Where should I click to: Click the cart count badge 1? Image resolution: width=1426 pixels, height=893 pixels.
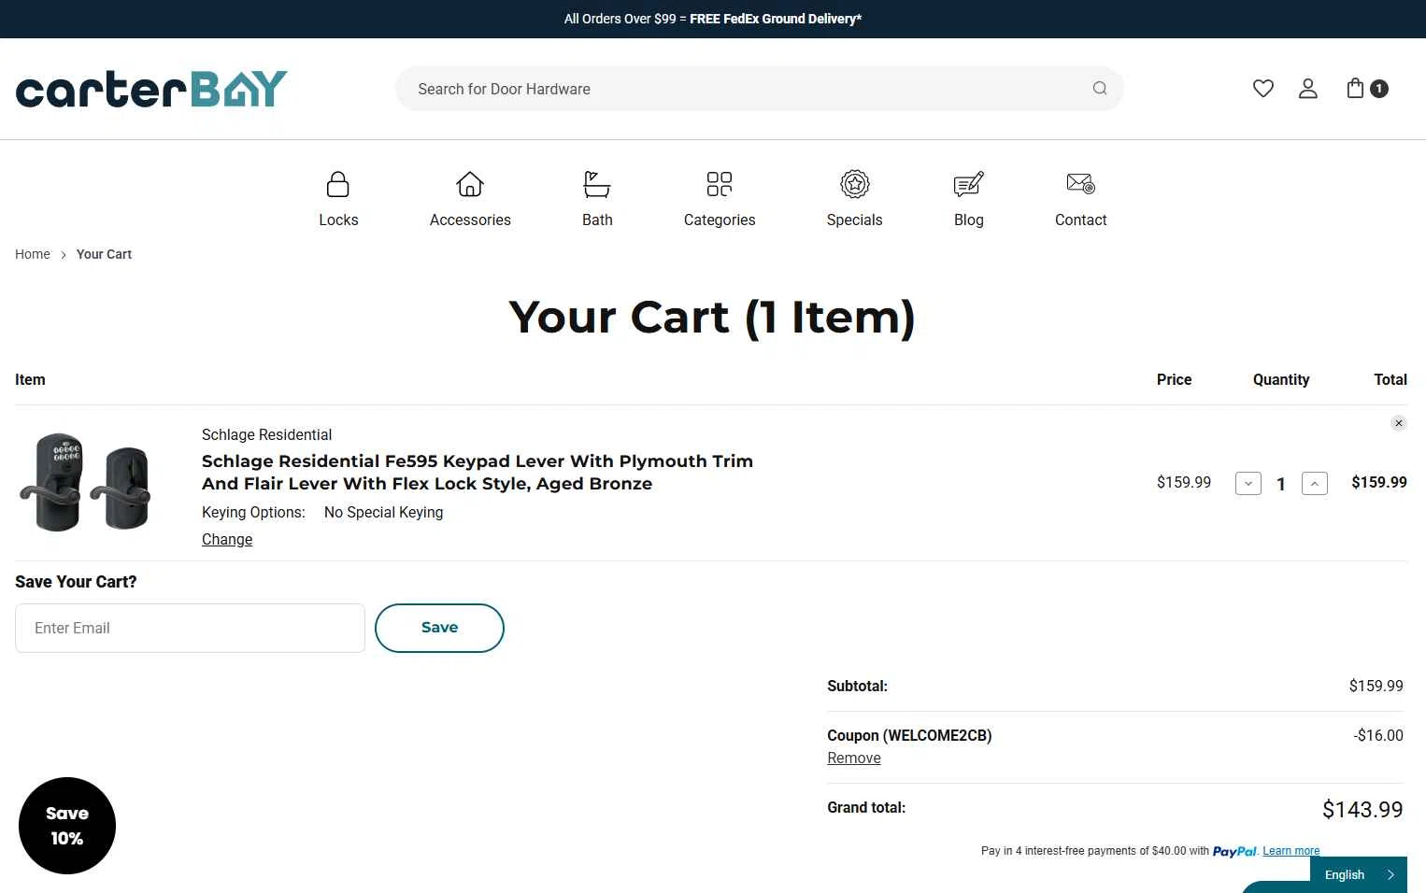(x=1379, y=89)
